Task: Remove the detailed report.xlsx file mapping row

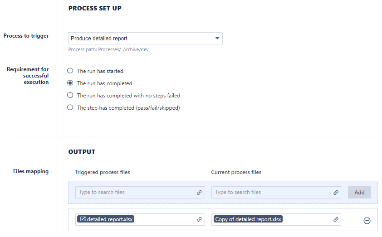Action: click(x=367, y=221)
